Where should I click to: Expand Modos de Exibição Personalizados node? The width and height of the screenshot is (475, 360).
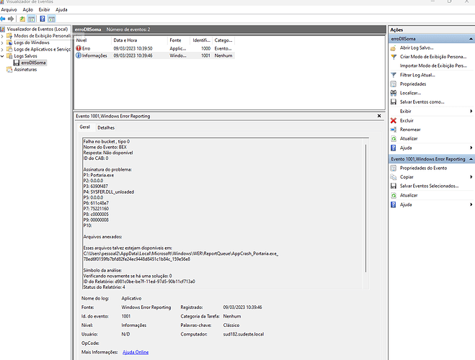click(2, 36)
